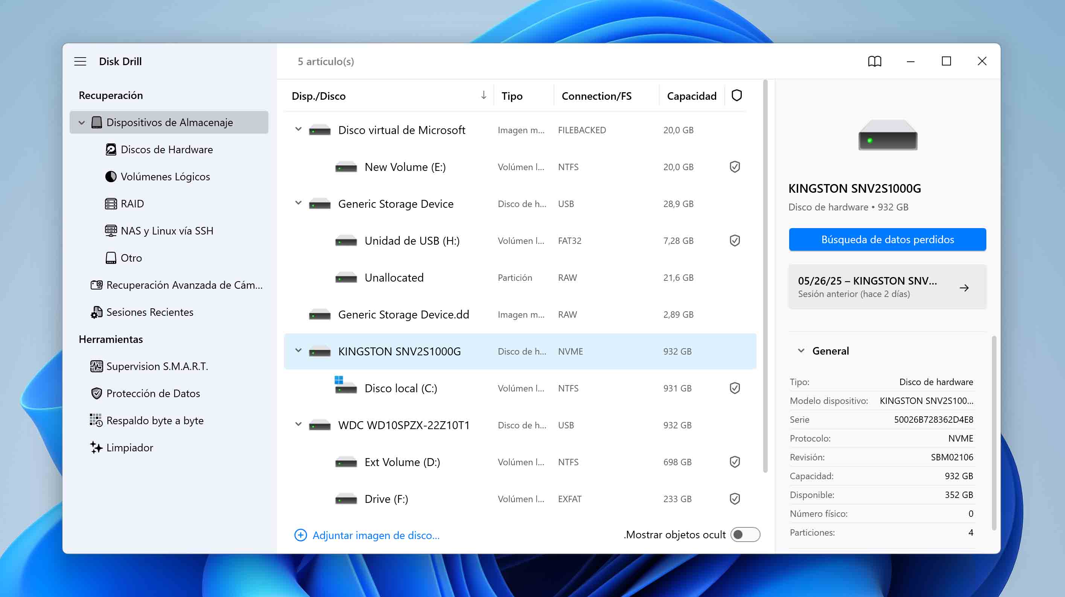
Task: Click the sort arrow in Disp./Disco column
Action: pyautogui.click(x=483, y=96)
